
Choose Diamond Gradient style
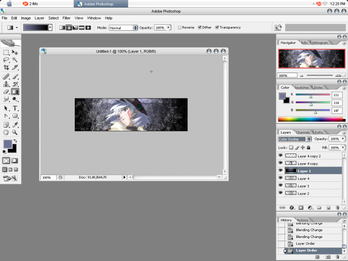click(88, 27)
